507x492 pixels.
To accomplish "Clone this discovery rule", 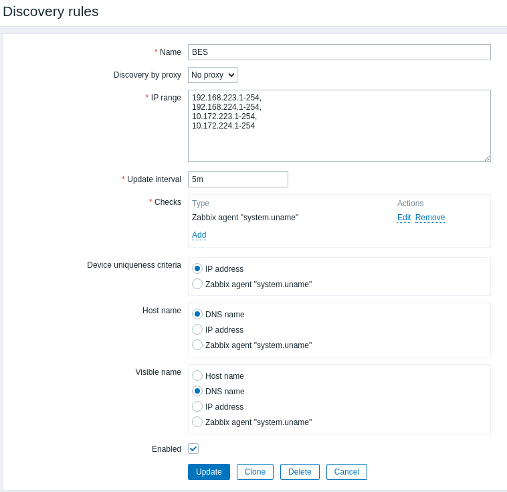I will (255, 472).
